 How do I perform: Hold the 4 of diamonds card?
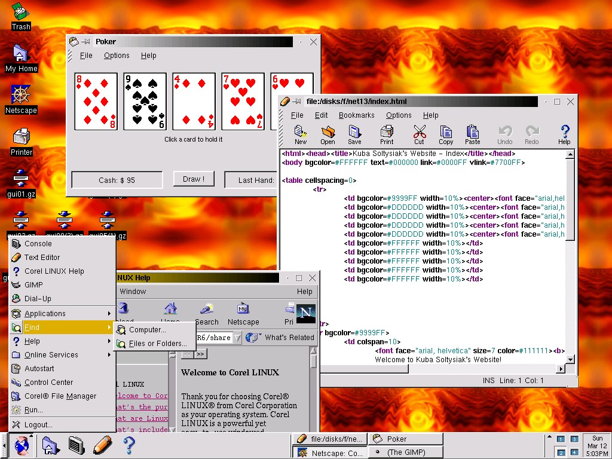tap(194, 102)
